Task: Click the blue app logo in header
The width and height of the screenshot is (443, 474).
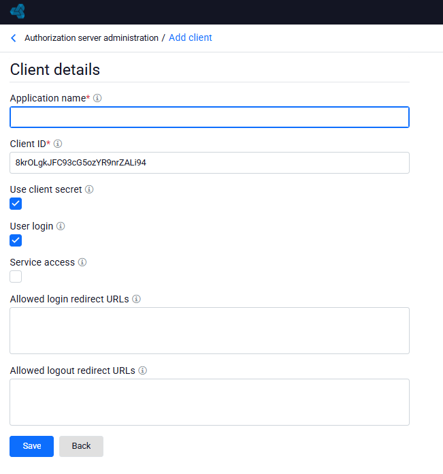Action: pyautogui.click(x=18, y=12)
